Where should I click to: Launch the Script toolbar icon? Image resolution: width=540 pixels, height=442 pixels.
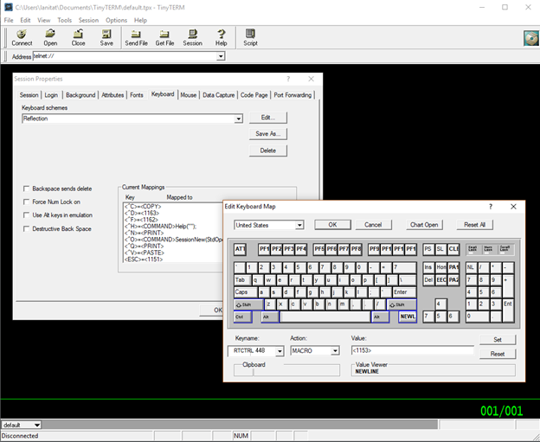tap(250, 37)
